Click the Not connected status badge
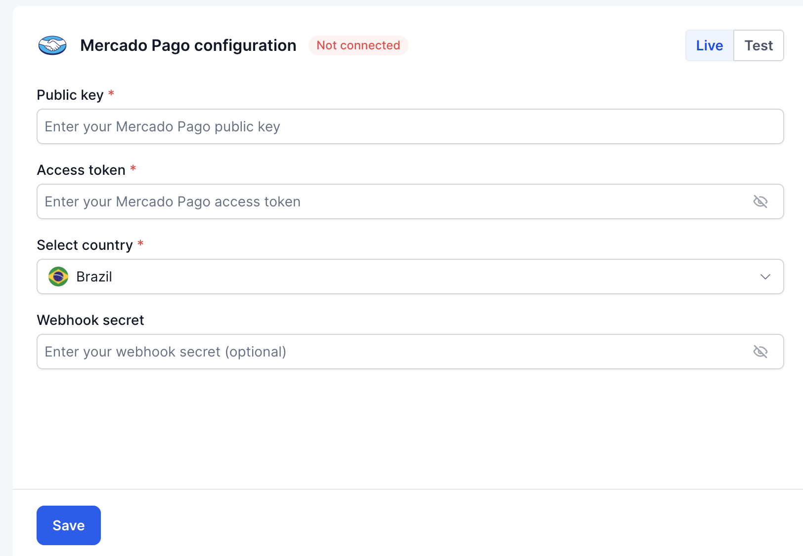 (x=358, y=45)
